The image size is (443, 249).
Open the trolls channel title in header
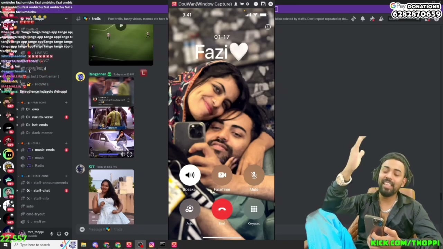click(96, 19)
